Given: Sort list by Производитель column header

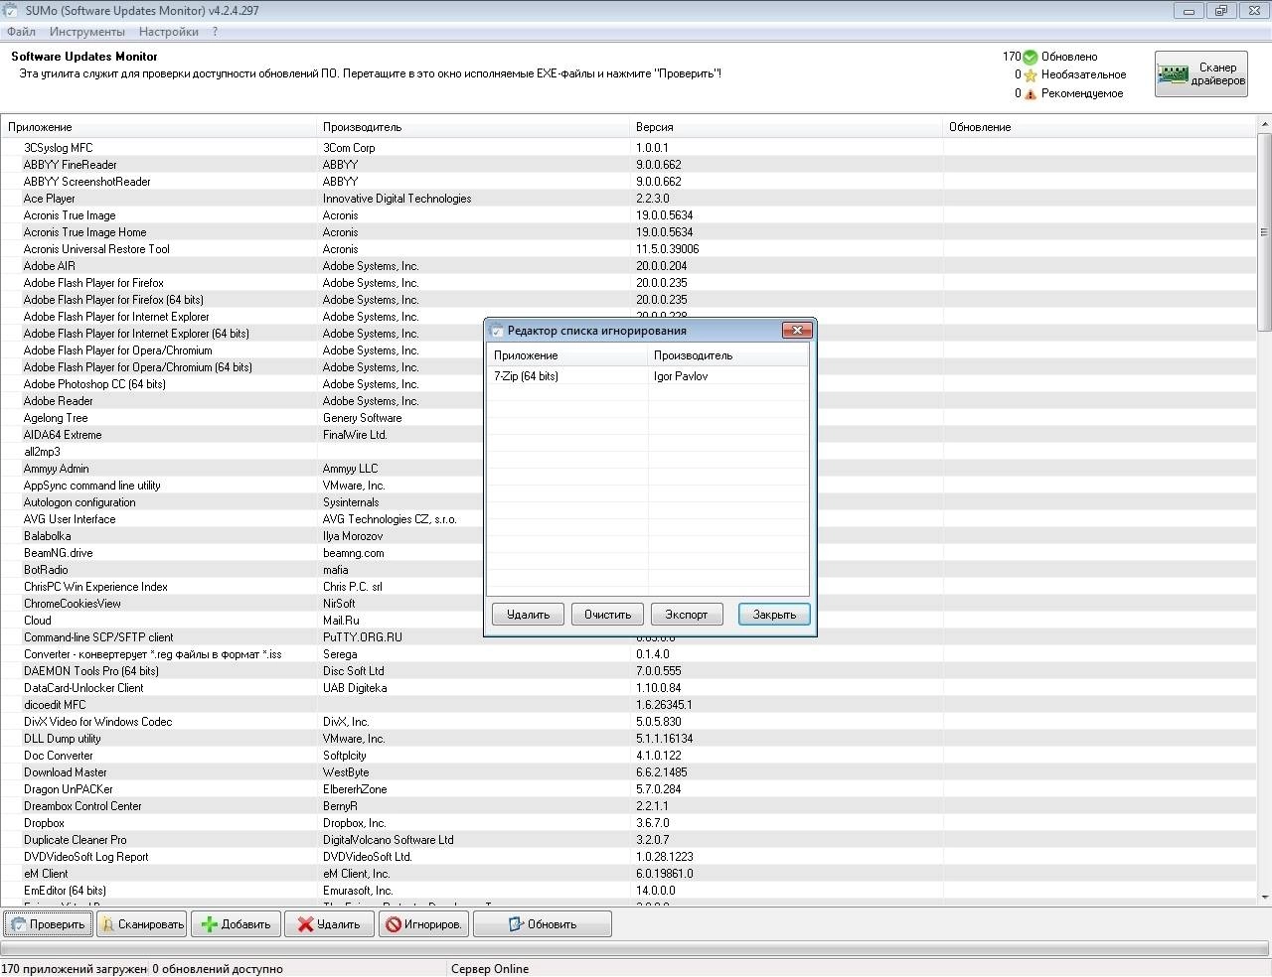Looking at the screenshot, I should (x=473, y=127).
